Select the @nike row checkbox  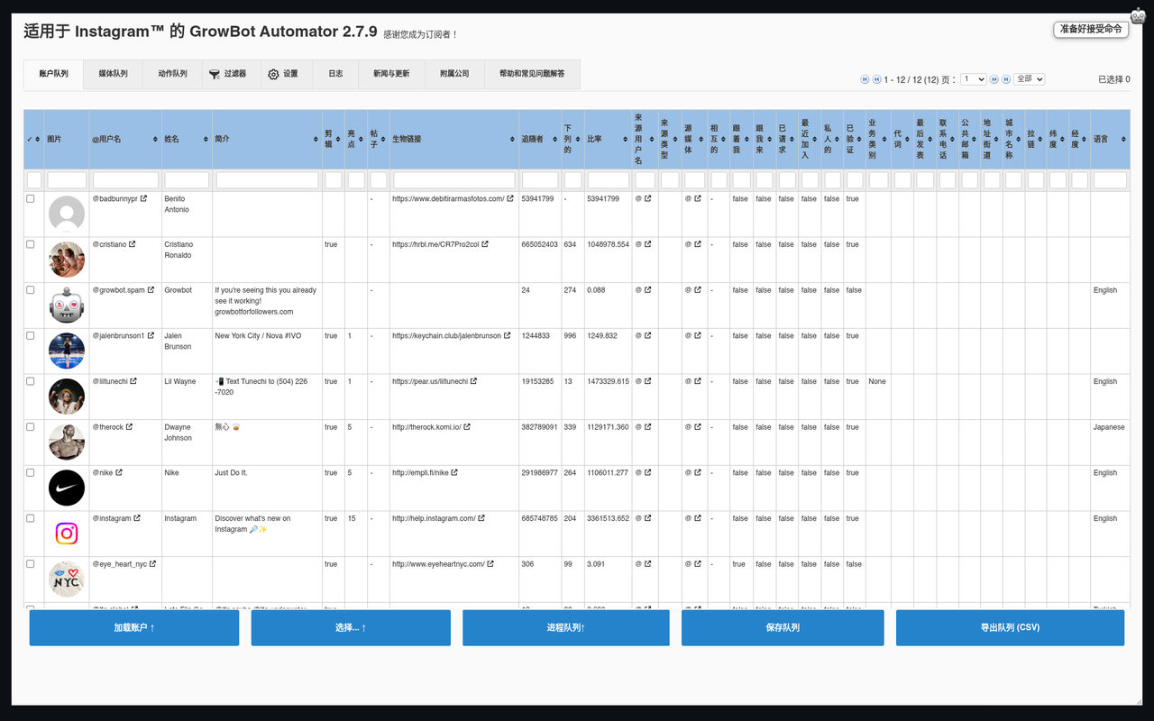point(31,472)
